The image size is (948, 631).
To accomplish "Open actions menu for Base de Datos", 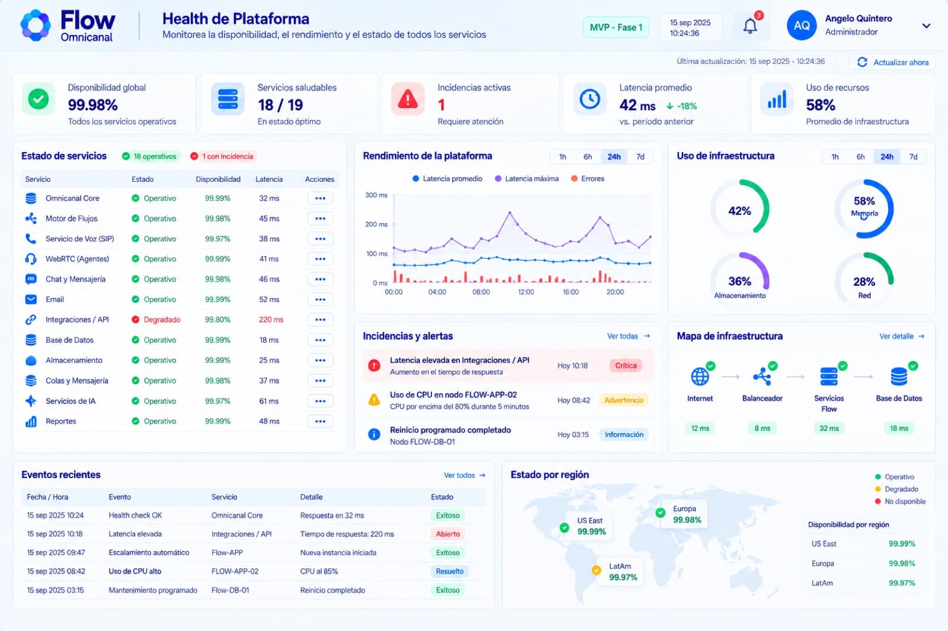I will click(x=320, y=340).
